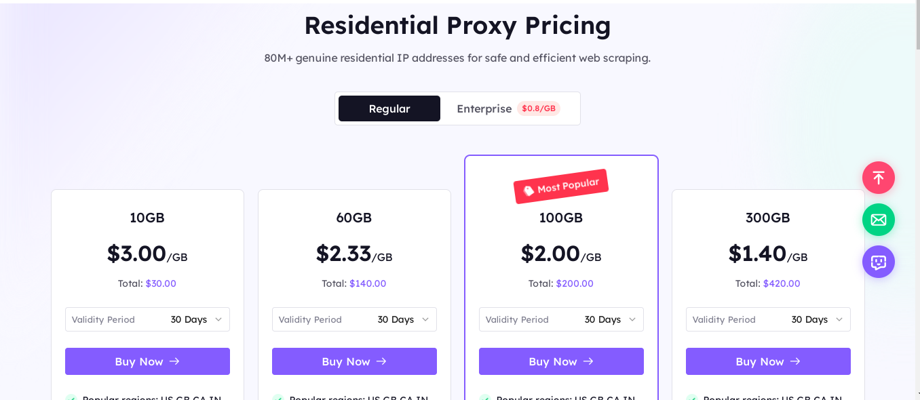Buy the 100GB Most Popular plan
The image size is (920, 400).
coord(561,361)
